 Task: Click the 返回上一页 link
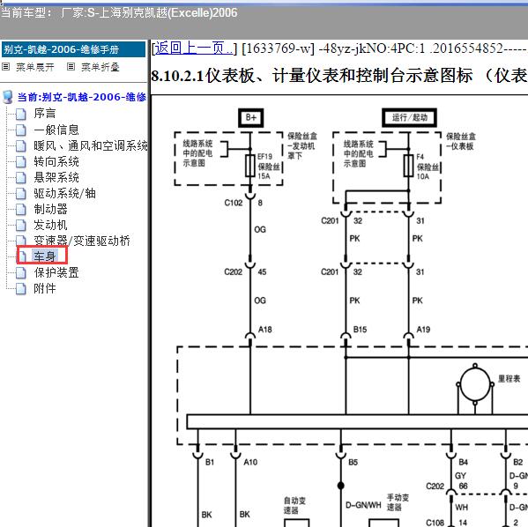[x=194, y=48]
